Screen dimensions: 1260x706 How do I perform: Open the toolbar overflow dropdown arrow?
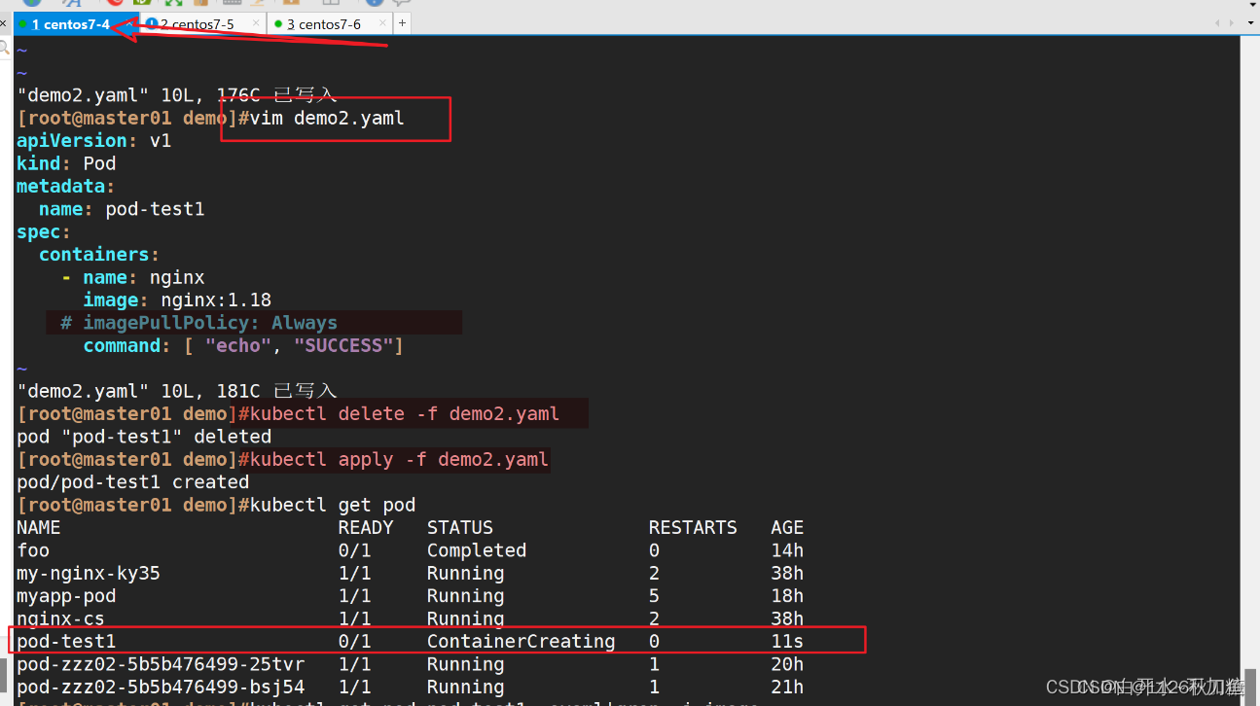click(1251, 4)
